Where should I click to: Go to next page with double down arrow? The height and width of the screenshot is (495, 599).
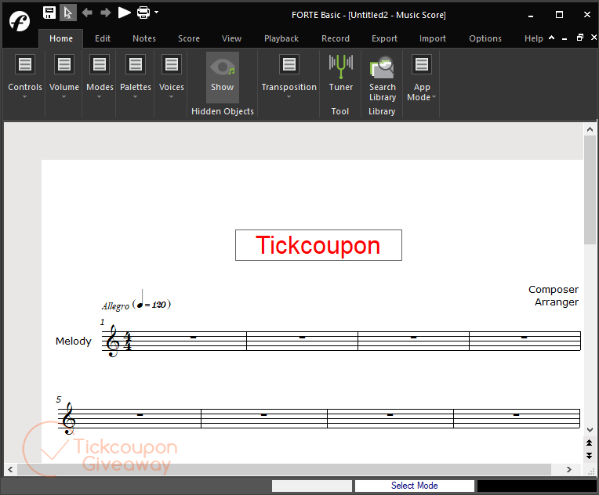(x=590, y=456)
